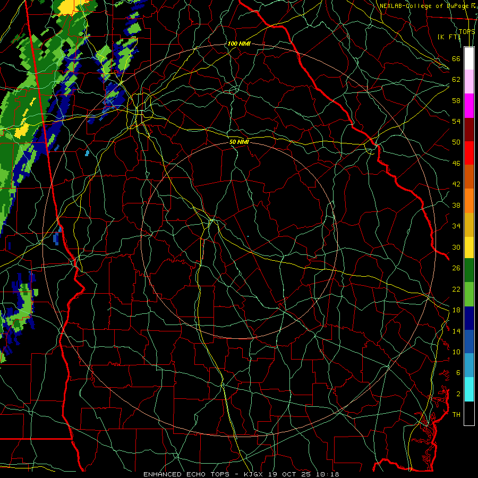
Task: Click the "22" legend value
Action: (456, 289)
